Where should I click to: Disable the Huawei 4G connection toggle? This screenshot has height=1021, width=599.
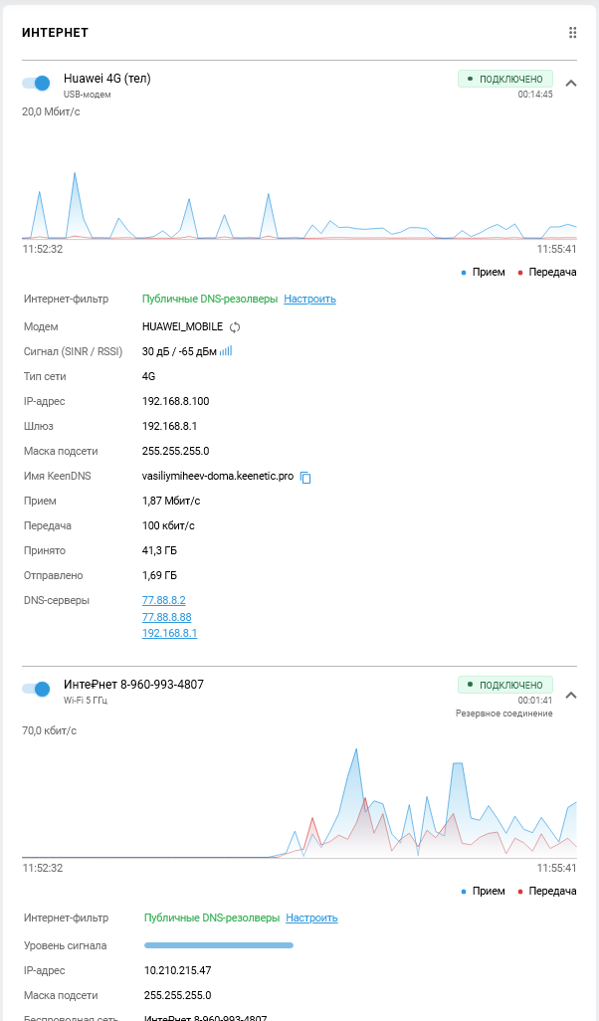[x=37, y=84]
